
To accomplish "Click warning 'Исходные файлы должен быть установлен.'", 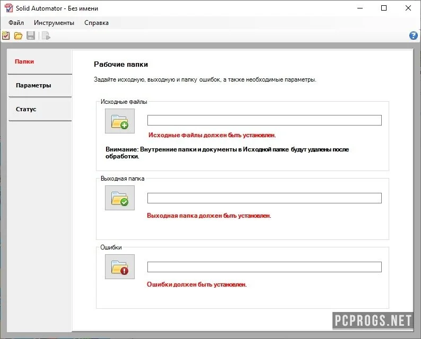I will [212, 135].
